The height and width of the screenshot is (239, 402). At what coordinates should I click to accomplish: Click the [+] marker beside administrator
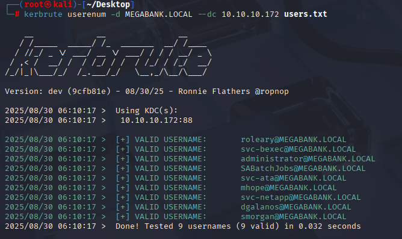tap(123, 159)
